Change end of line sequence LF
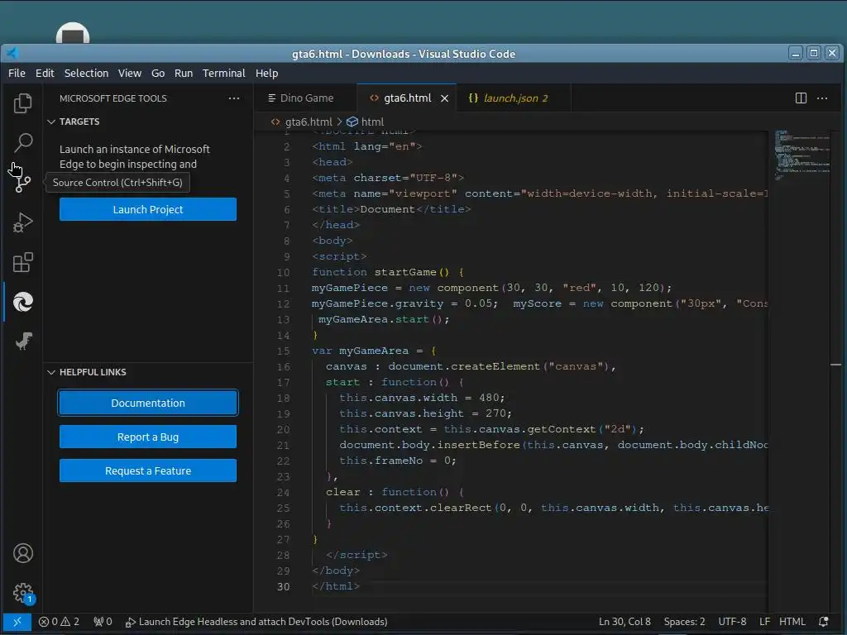This screenshot has width=847, height=635. click(765, 622)
